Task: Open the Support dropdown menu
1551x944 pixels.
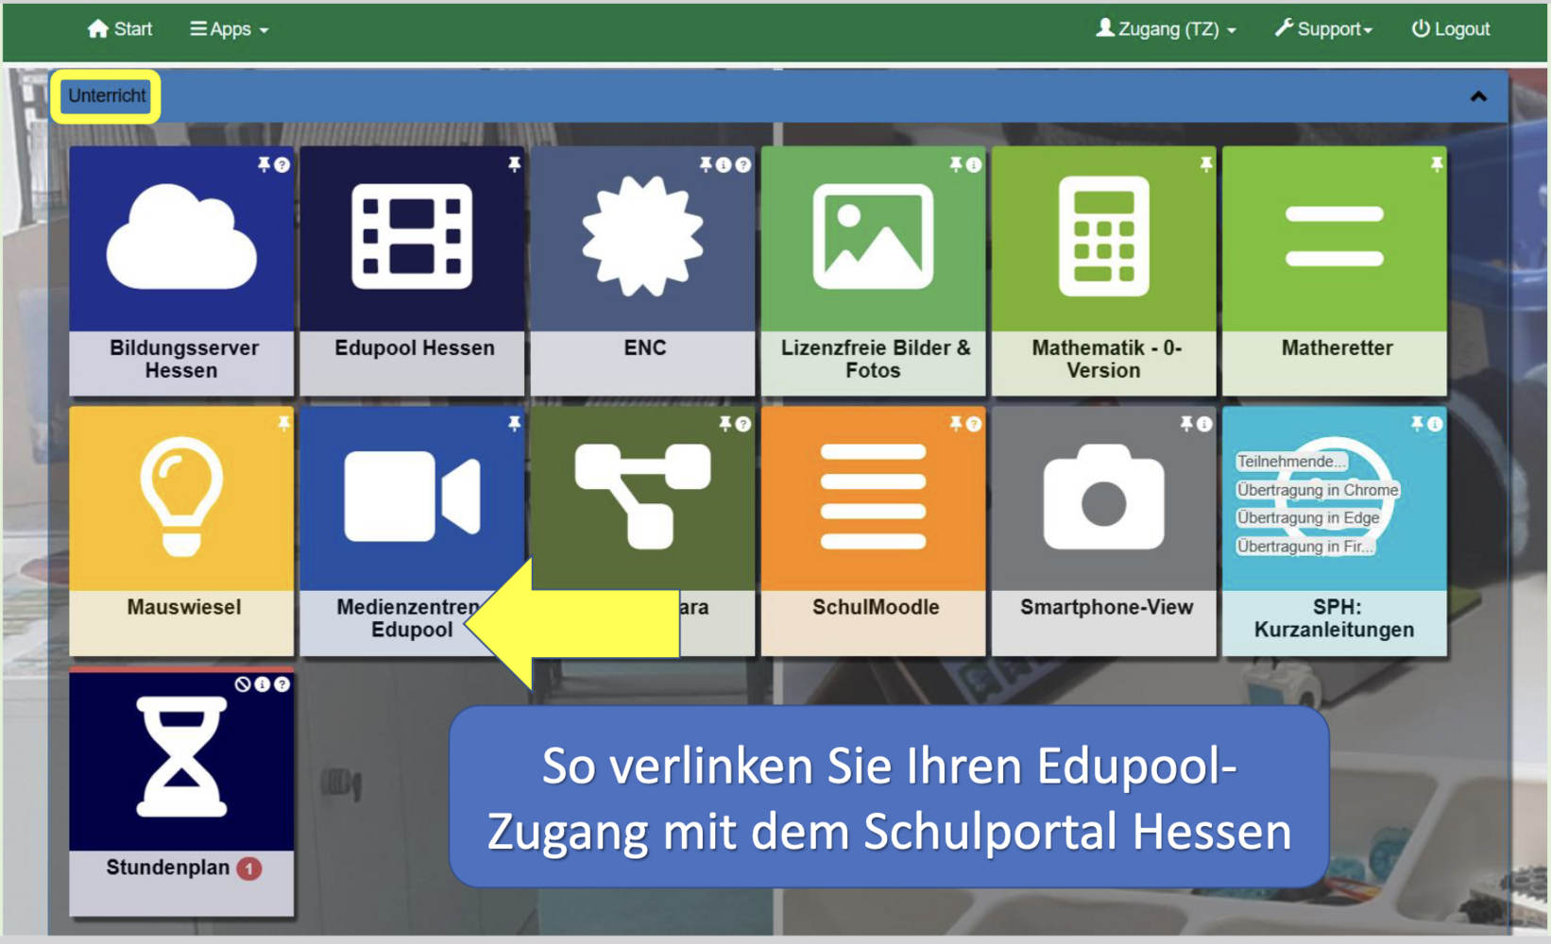Action: tap(1323, 29)
